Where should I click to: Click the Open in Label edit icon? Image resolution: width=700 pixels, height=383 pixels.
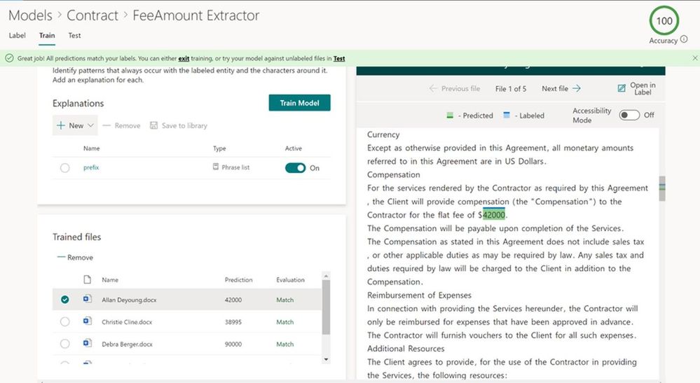[x=622, y=88]
